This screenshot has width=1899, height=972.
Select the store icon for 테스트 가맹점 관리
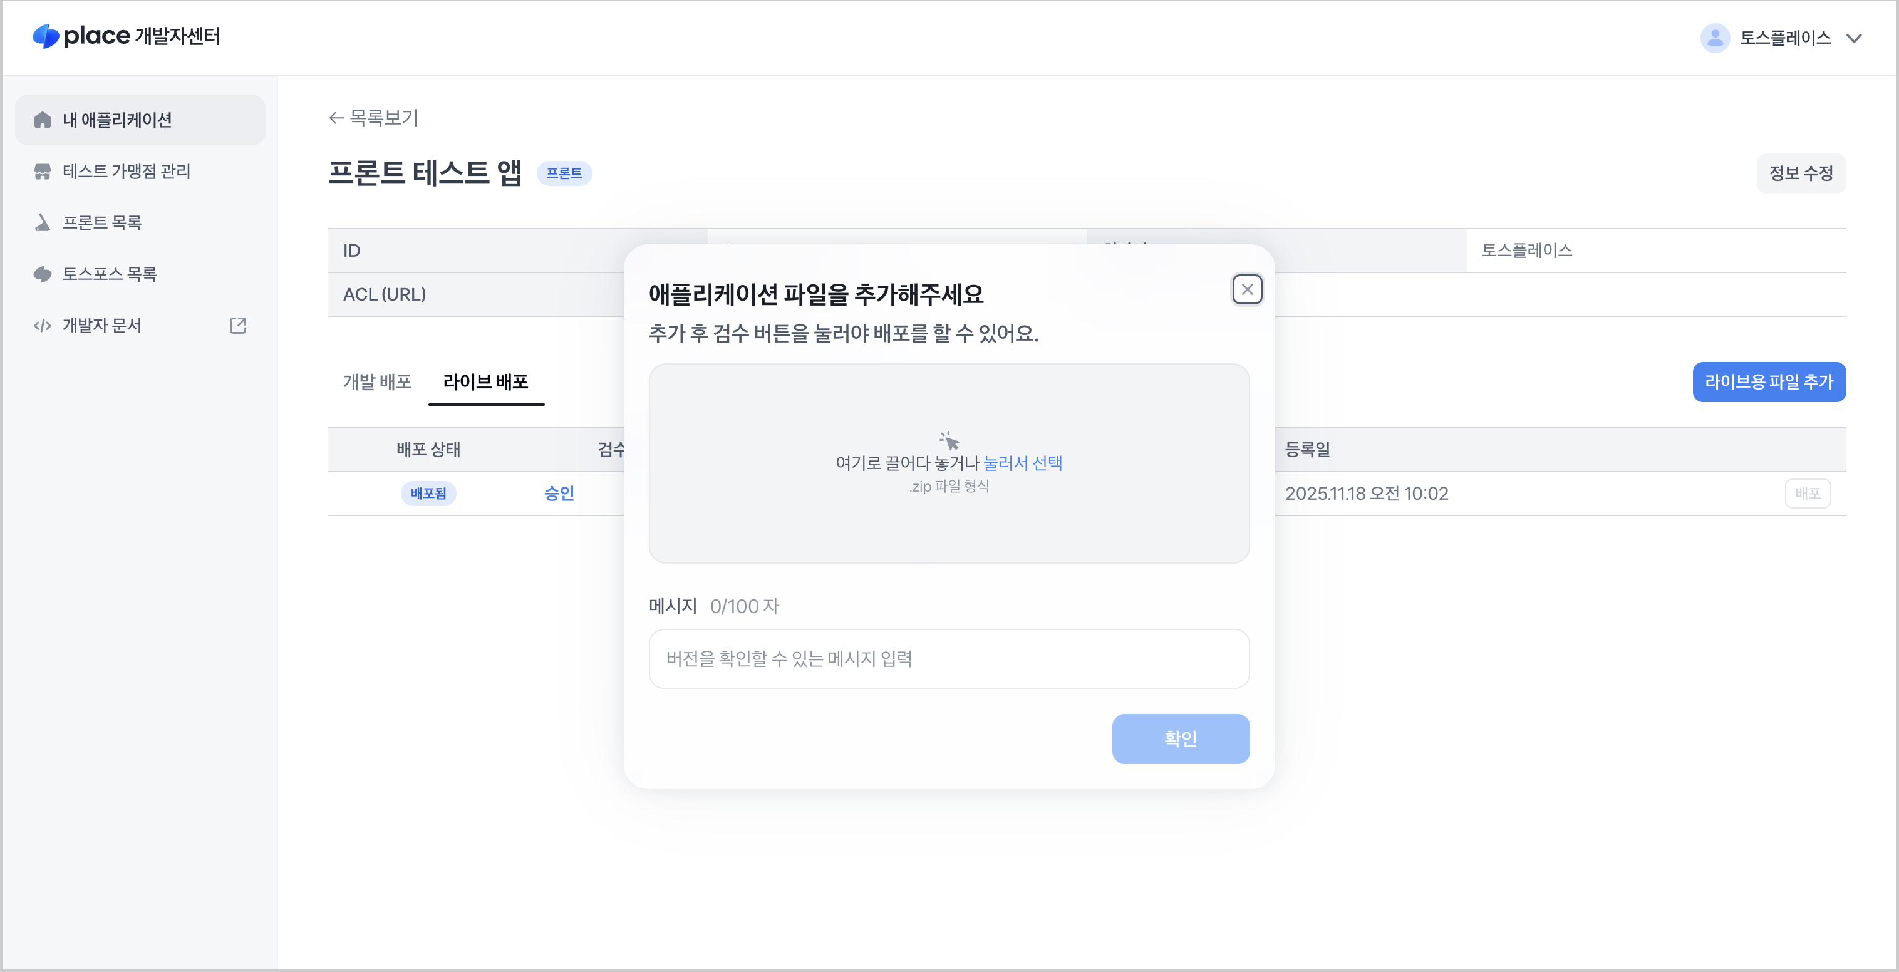click(x=42, y=171)
